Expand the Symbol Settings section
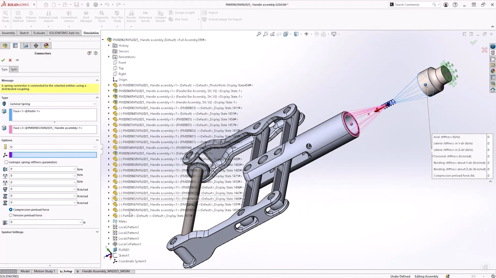Image resolution: width=496 pixels, height=278 pixels. click(97, 232)
